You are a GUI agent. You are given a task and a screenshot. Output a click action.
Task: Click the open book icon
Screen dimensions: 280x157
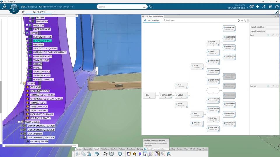click(111, 154)
